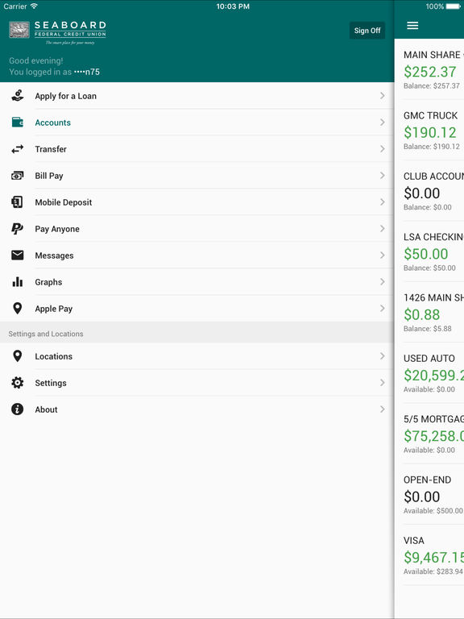Select the Messages menu item

point(197,255)
